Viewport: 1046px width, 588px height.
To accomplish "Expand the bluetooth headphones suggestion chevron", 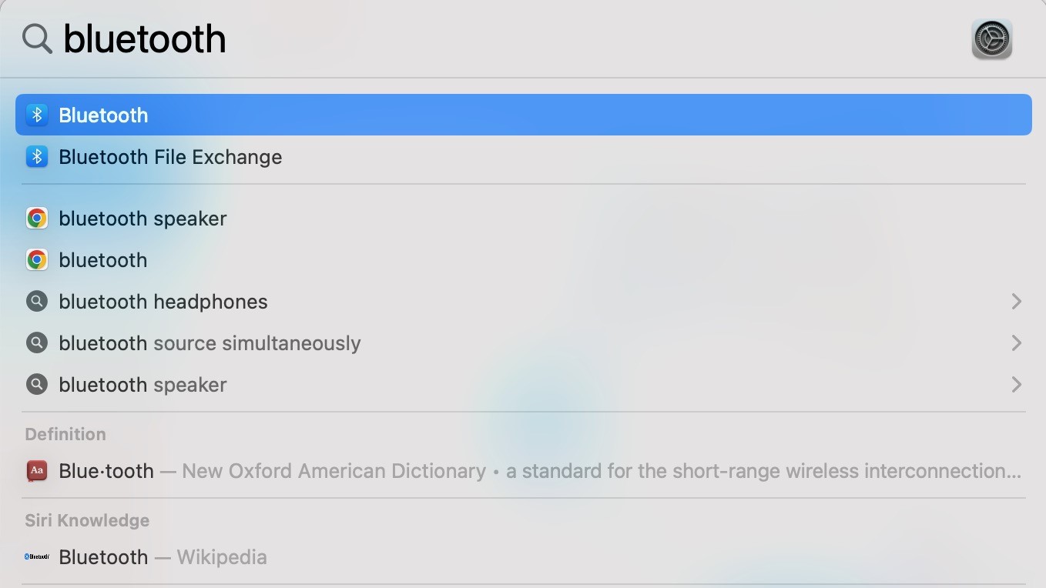I will (x=1016, y=302).
